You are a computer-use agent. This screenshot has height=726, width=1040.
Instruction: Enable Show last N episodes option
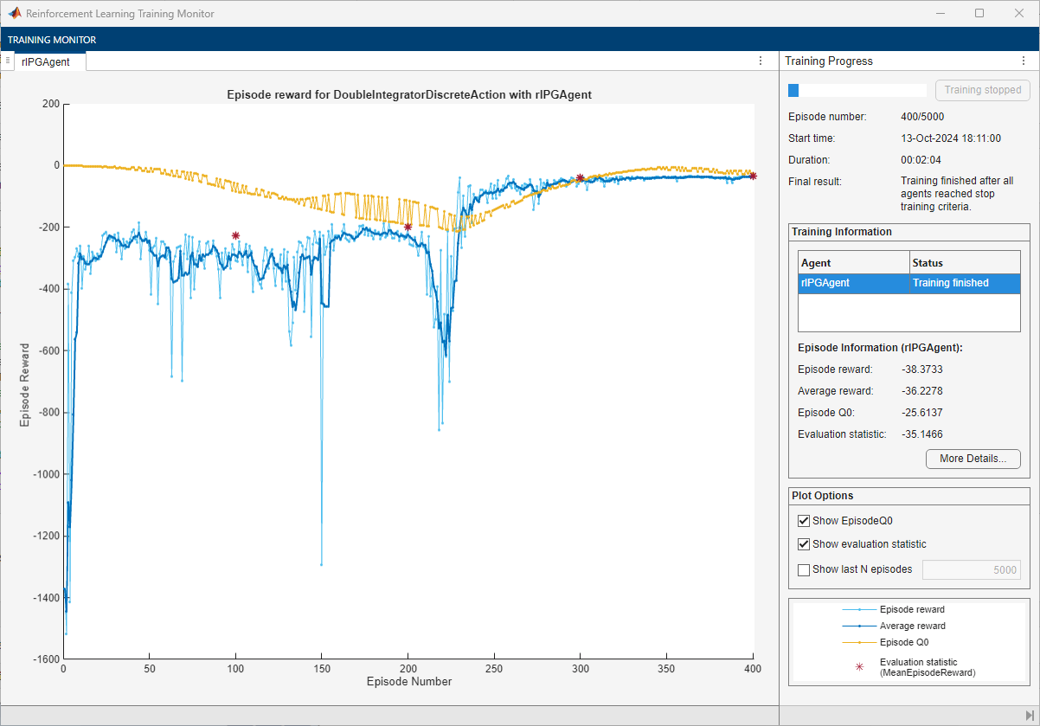804,569
